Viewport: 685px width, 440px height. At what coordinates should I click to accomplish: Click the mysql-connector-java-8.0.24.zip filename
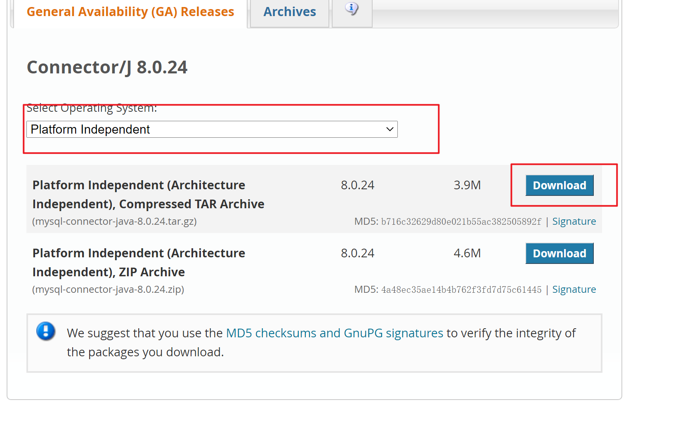(x=109, y=289)
